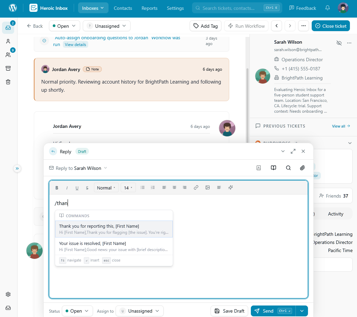The image size is (357, 317).
Task: Open the WordPress logo menu
Action: [x=13, y=8]
